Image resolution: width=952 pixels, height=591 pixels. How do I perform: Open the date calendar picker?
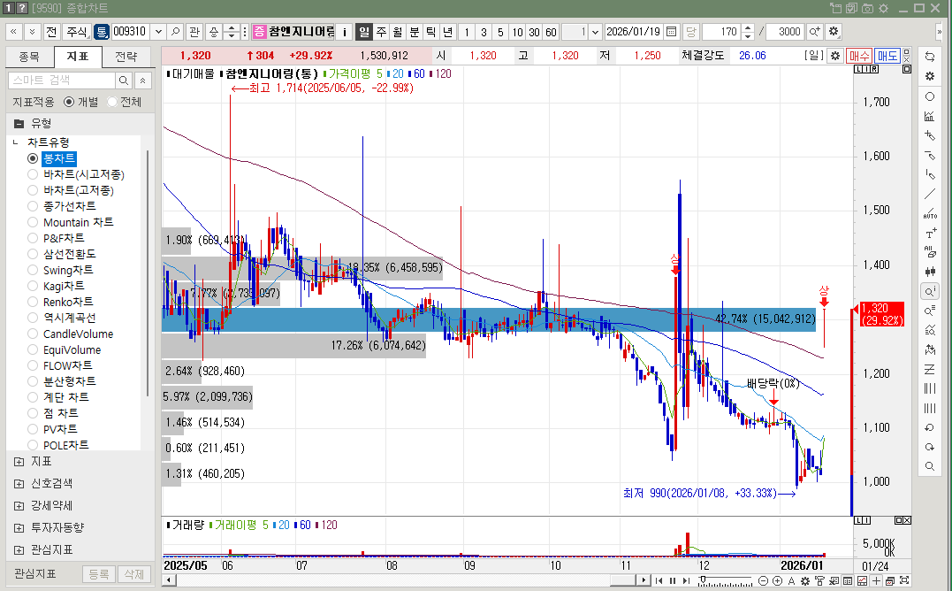pos(672,32)
